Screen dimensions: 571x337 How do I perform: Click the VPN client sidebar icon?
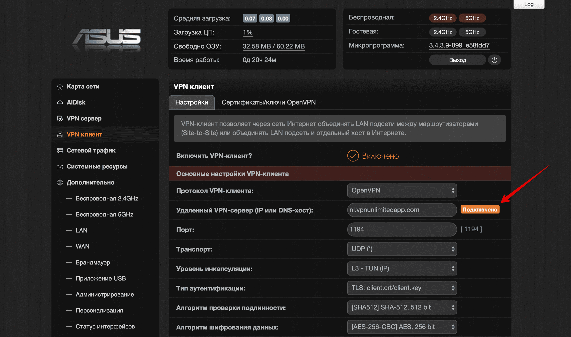point(60,134)
